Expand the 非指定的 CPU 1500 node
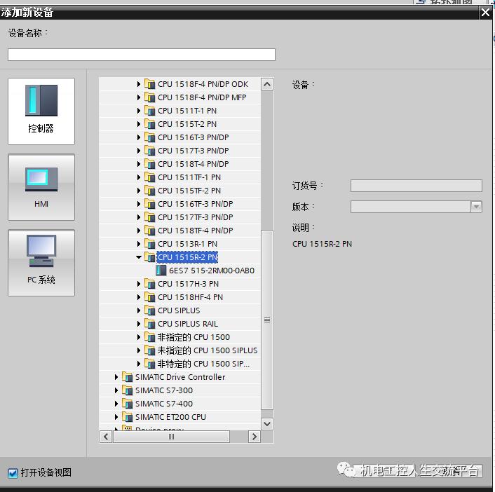Image resolution: width=495 pixels, height=492 pixels. tap(139, 337)
